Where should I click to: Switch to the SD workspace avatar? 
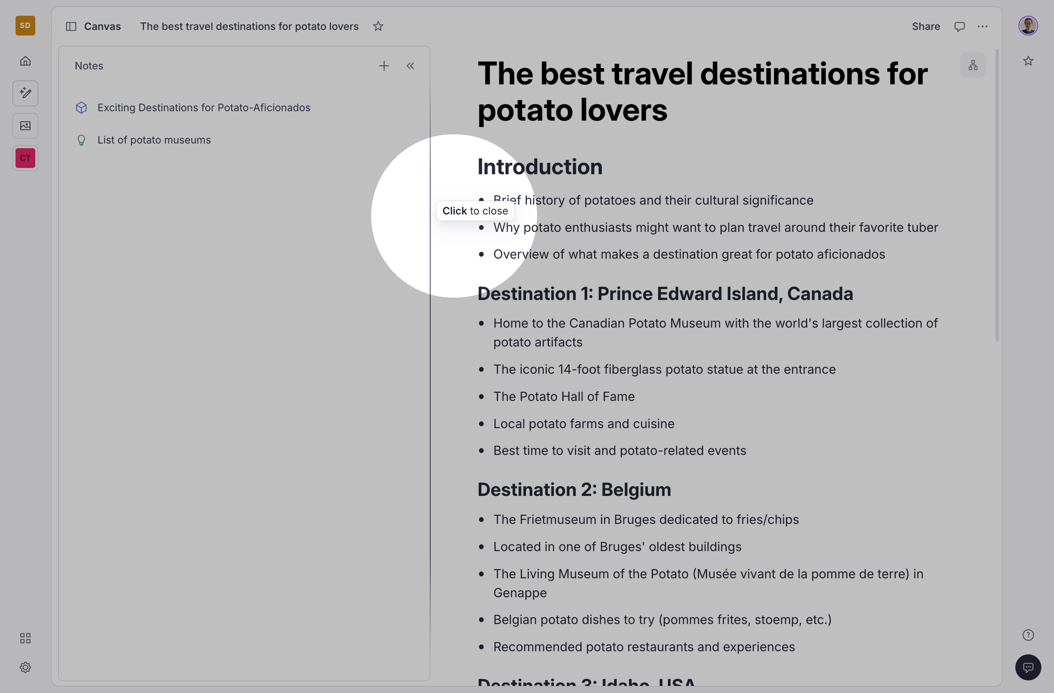coord(25,26)
